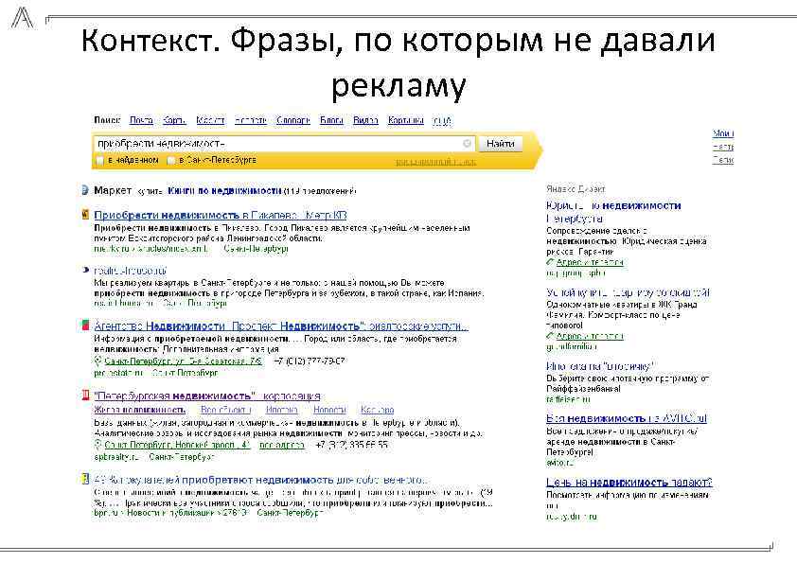Open the расширенный поиск link

click(x=435, y=162)
